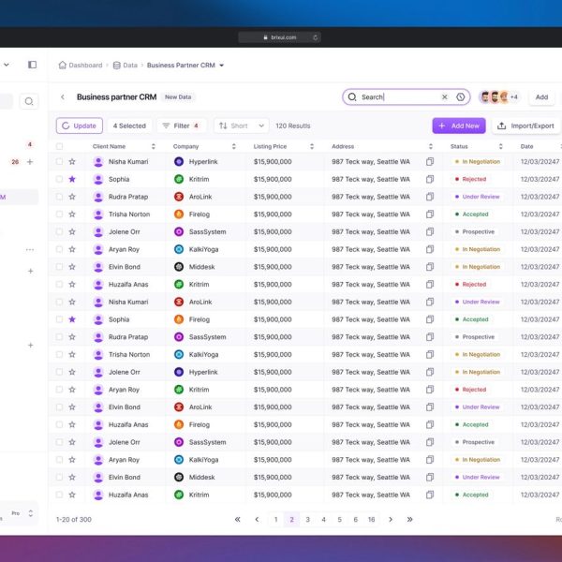
Task: Click Prospective status in Rudra Pratap SassSystem row
Action: (475, 337)
